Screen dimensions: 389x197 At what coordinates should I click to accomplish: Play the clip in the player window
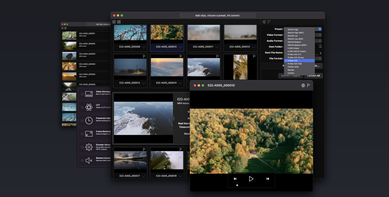coord(251,179)
